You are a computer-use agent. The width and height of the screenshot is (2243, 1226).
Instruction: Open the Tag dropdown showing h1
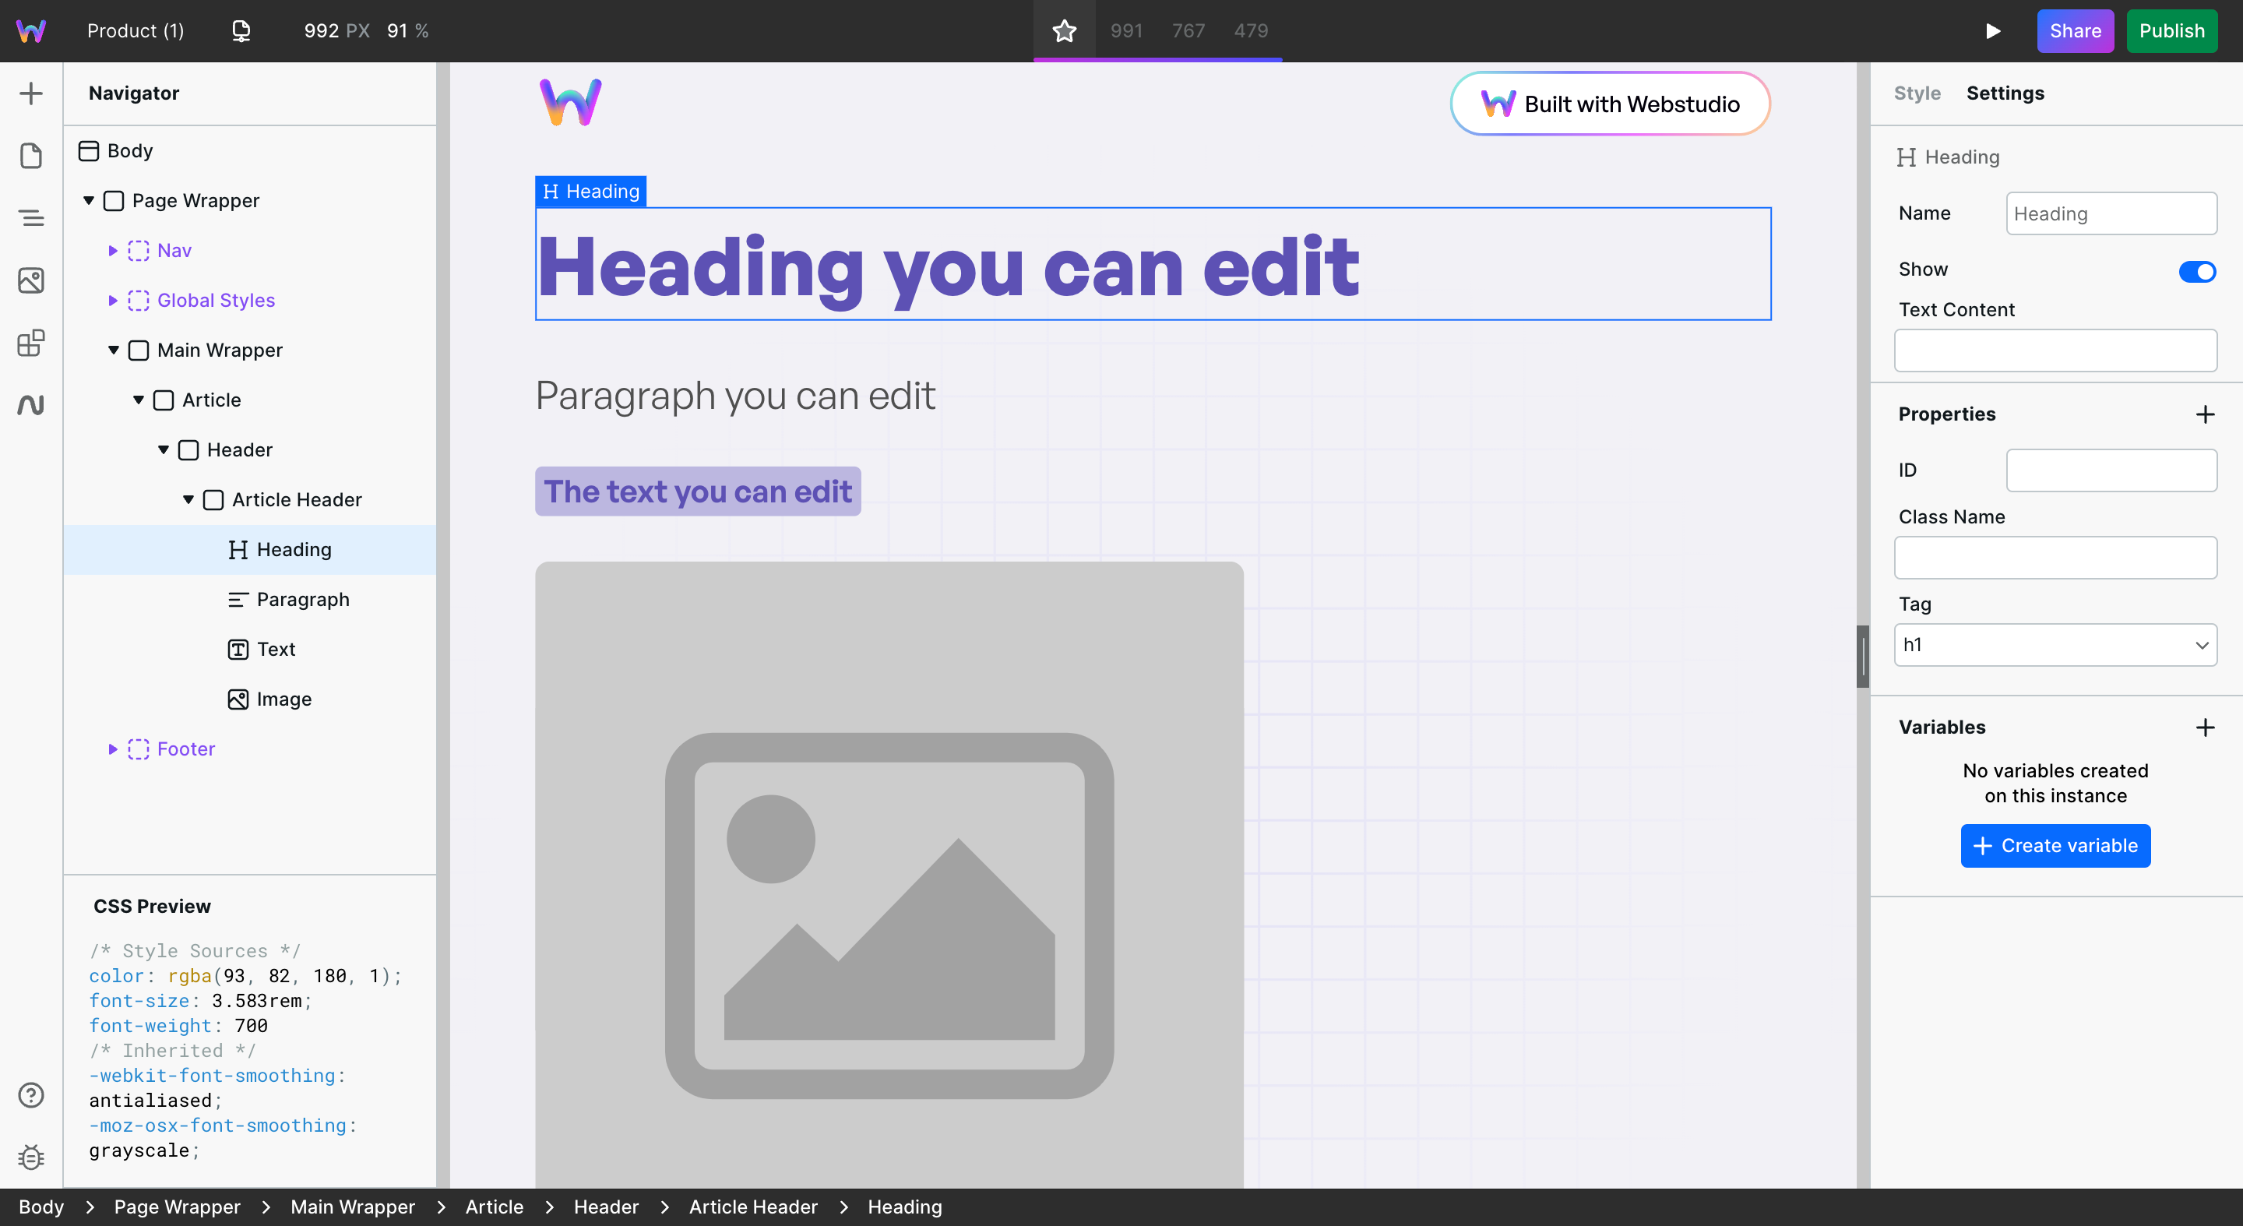coord(2055,645)
